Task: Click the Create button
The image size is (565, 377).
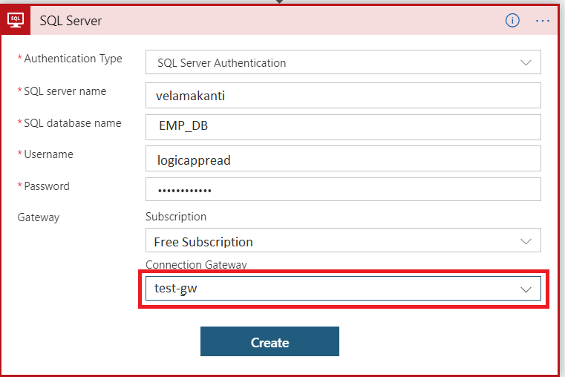Action: point(270,341)
